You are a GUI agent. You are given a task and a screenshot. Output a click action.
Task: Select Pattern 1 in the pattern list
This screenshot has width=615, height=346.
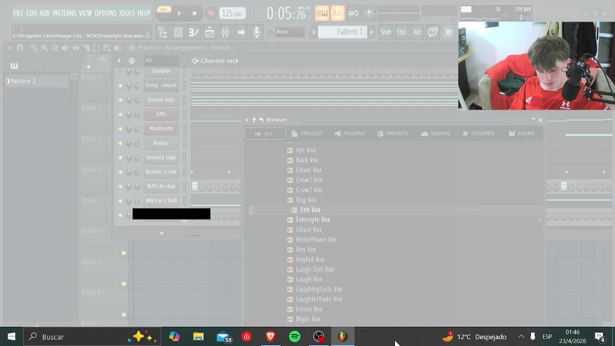pyautogui.click(x=36, y=81)
